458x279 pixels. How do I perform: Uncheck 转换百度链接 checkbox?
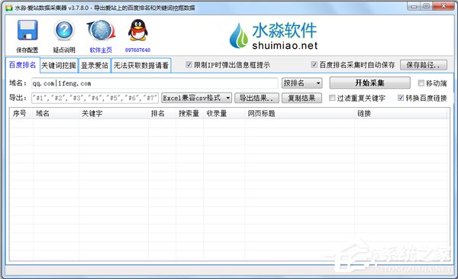coord(401,98)
